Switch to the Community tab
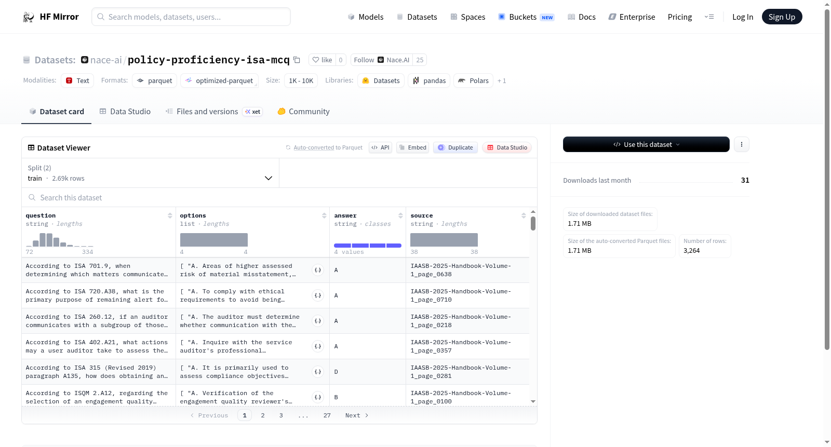The width and height of the screenshot is (831, 447). coord(304,112)
